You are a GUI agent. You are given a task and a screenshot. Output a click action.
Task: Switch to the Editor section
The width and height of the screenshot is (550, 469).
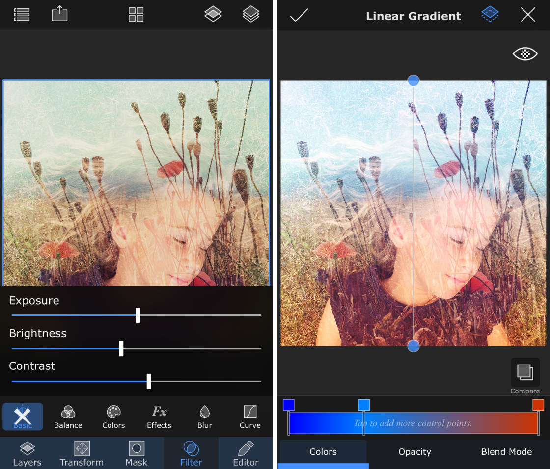point(245,452)
